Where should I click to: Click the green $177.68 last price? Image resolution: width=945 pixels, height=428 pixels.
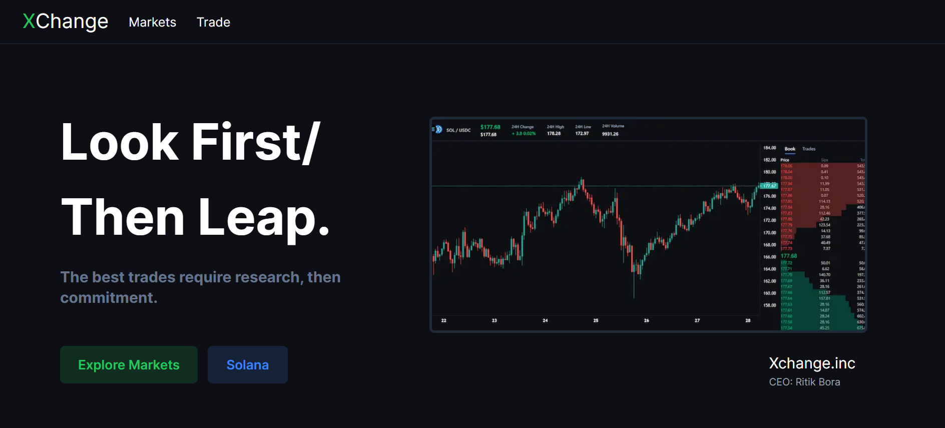coord(490,127)
